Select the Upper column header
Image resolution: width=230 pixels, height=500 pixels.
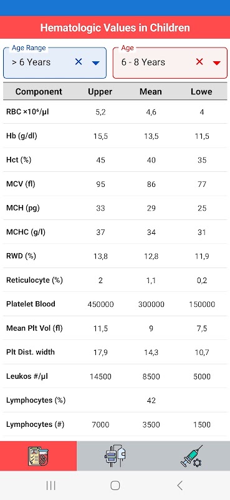pos(100,92)
